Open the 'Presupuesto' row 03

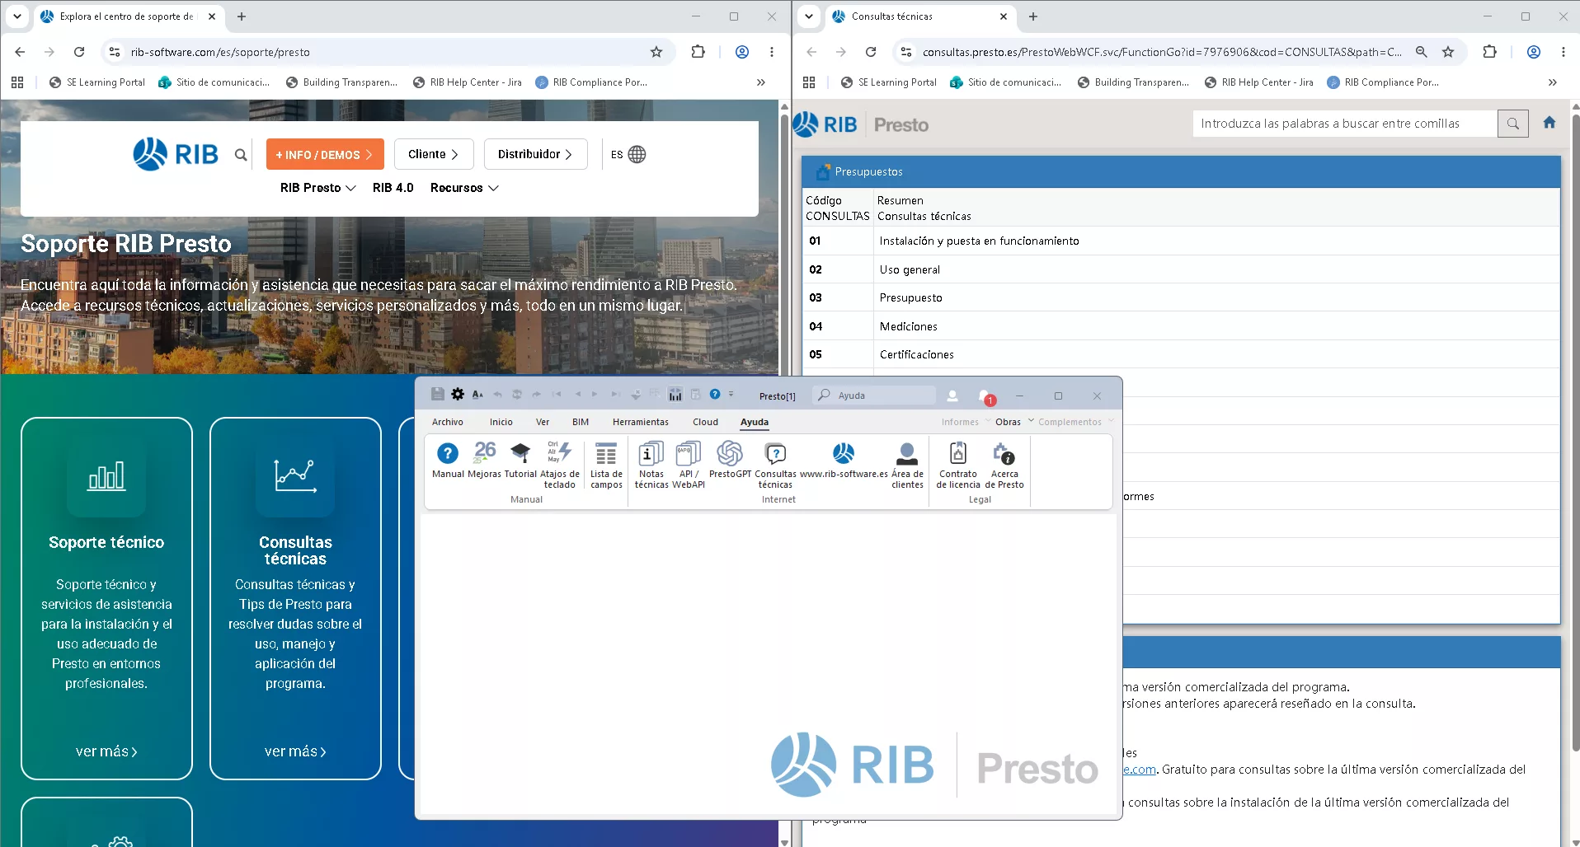tap(1181, 297)
